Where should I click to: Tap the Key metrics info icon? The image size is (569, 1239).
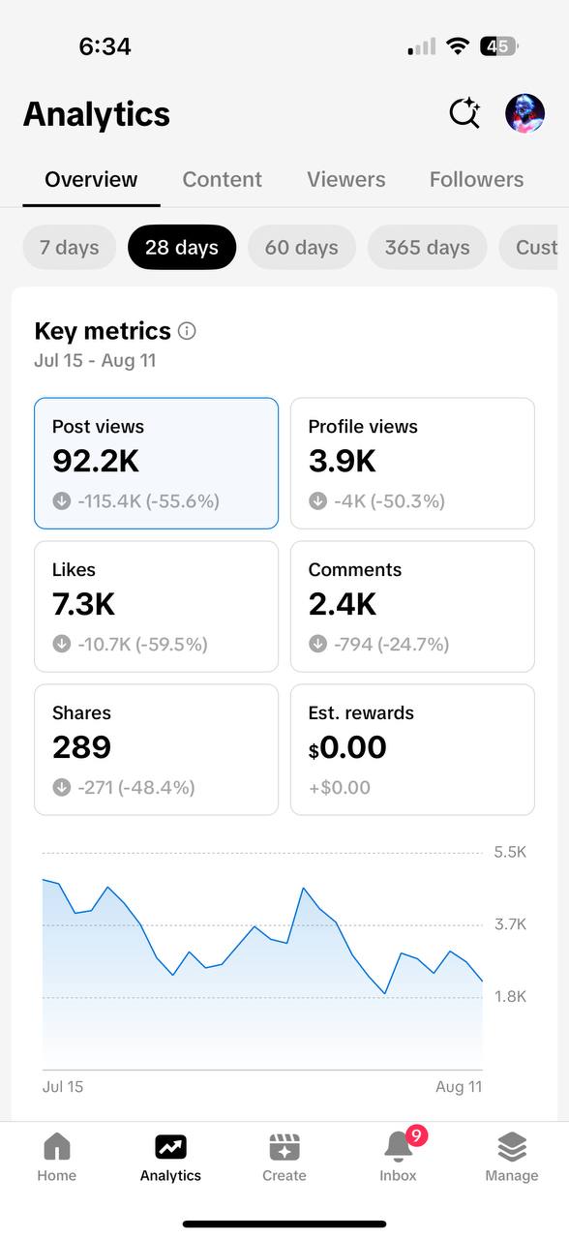coord(187,331)
